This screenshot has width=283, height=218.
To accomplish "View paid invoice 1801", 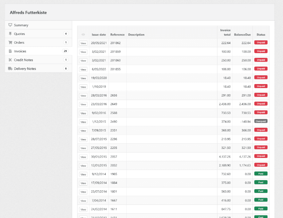I will [83, 192].
